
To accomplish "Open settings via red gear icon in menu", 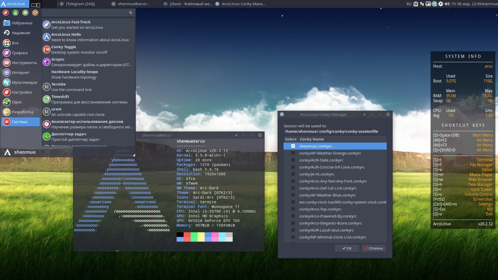I will pos(5,13).
